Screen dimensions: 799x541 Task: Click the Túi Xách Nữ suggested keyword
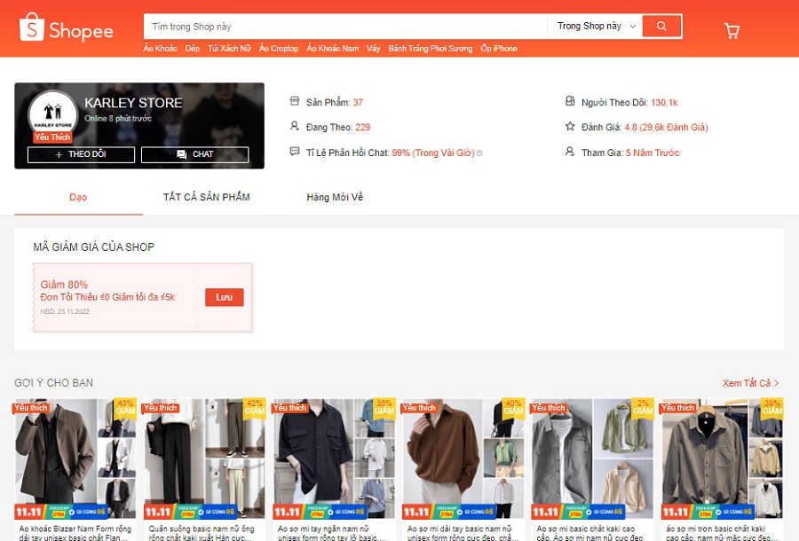click(x=229, y=49)
